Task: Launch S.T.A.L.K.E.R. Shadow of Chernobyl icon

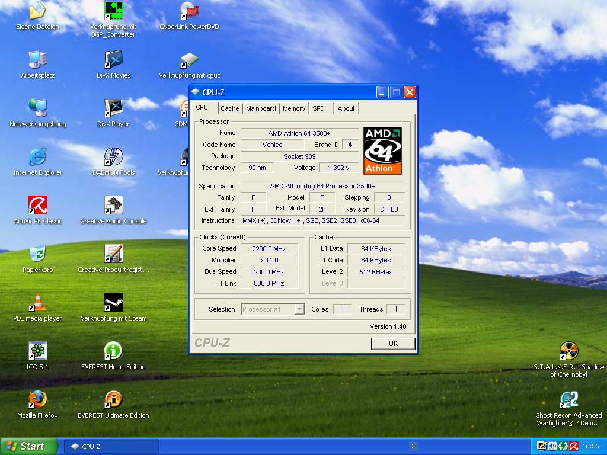Action: point(568,351)
